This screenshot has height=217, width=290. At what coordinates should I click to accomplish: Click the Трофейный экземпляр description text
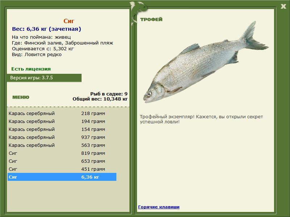click(201, 119)
